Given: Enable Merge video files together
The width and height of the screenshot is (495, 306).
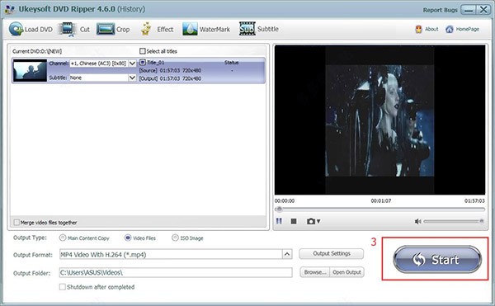Looking at the screenshot, I should [x=16, y=223].
